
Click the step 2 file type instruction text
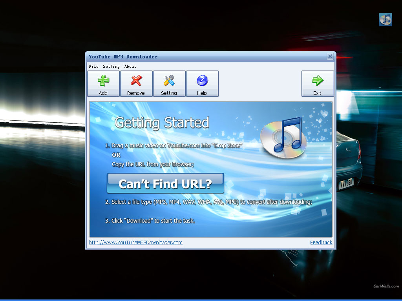[209, 202]
